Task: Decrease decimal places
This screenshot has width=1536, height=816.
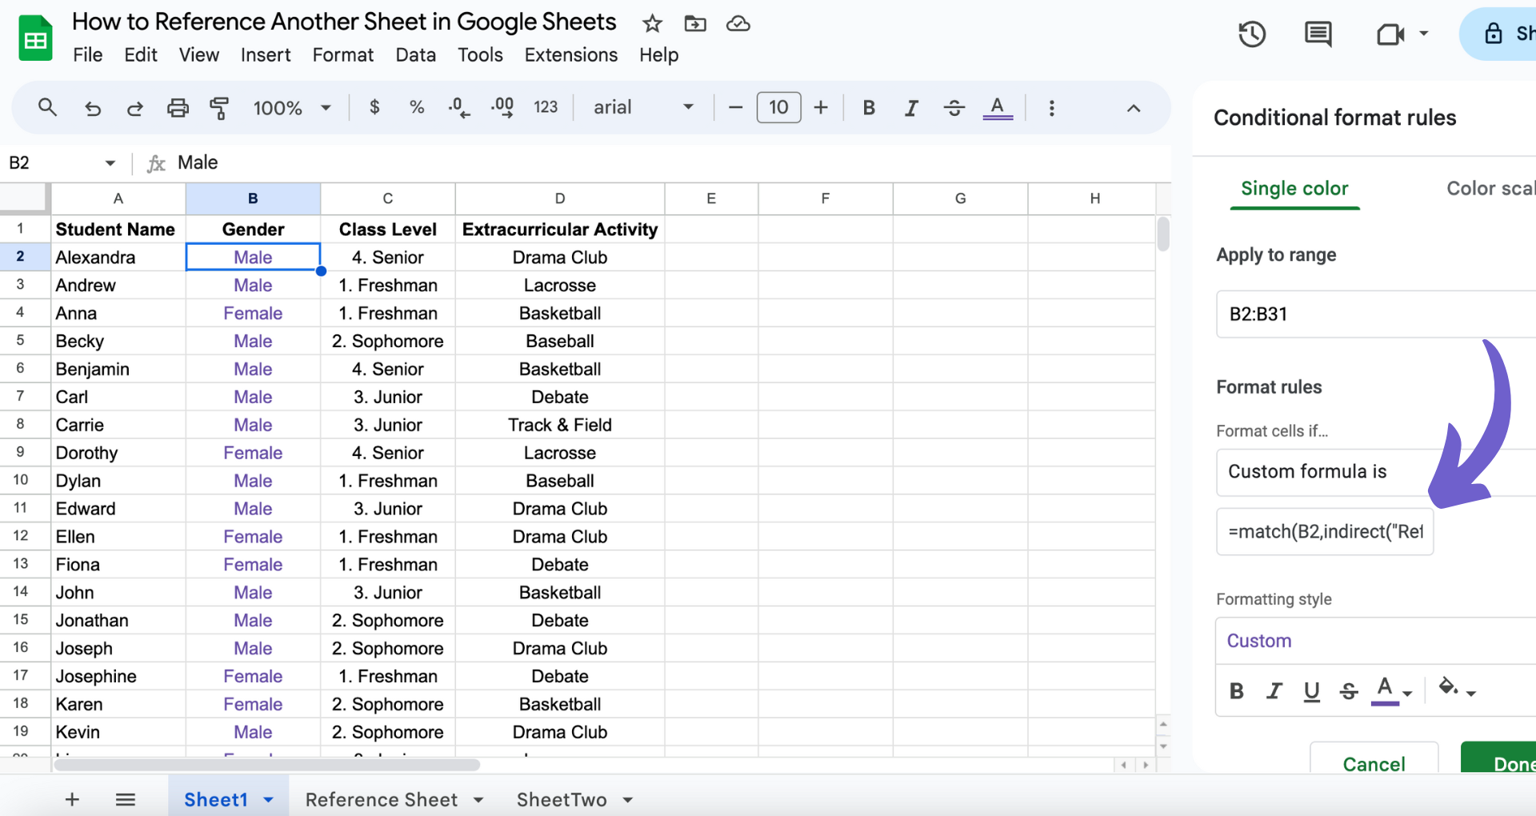Action: pos(458,107)
